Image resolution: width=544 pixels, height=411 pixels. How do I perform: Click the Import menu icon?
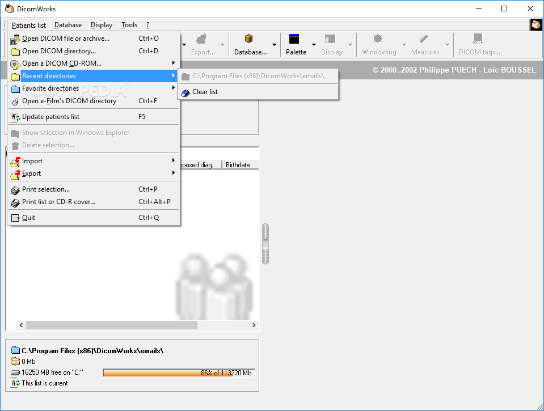pyautogui.click(x=15, y=162)
